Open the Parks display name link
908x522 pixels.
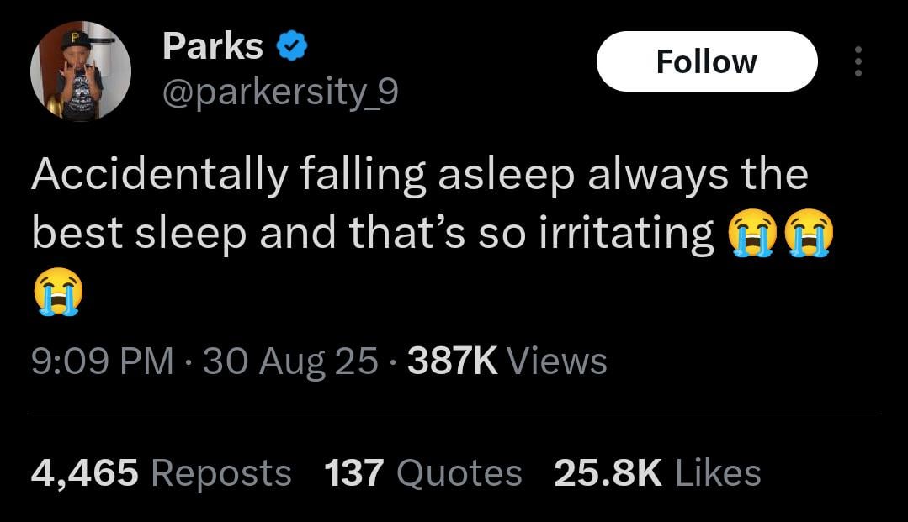click(213, 45)
